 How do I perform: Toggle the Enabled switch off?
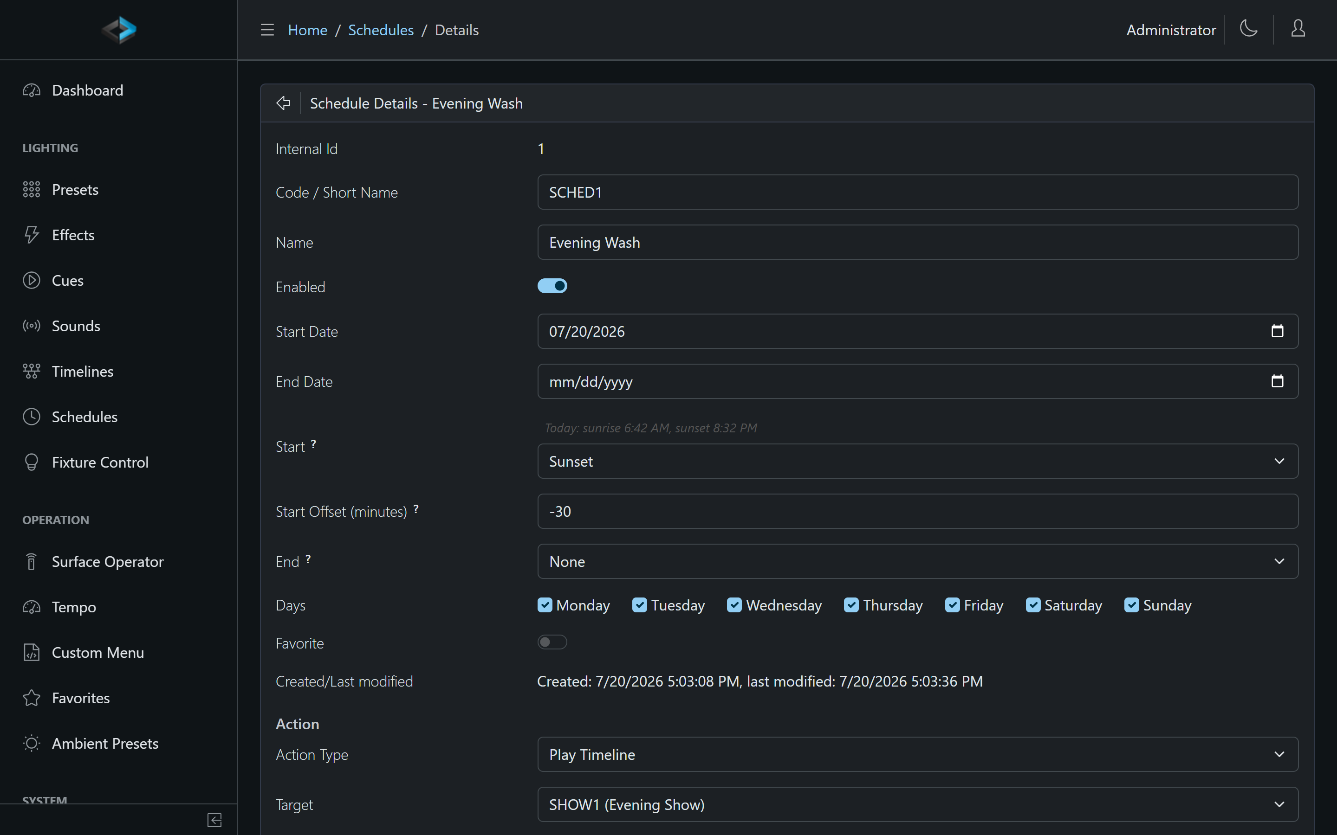(x=552, y=285)
